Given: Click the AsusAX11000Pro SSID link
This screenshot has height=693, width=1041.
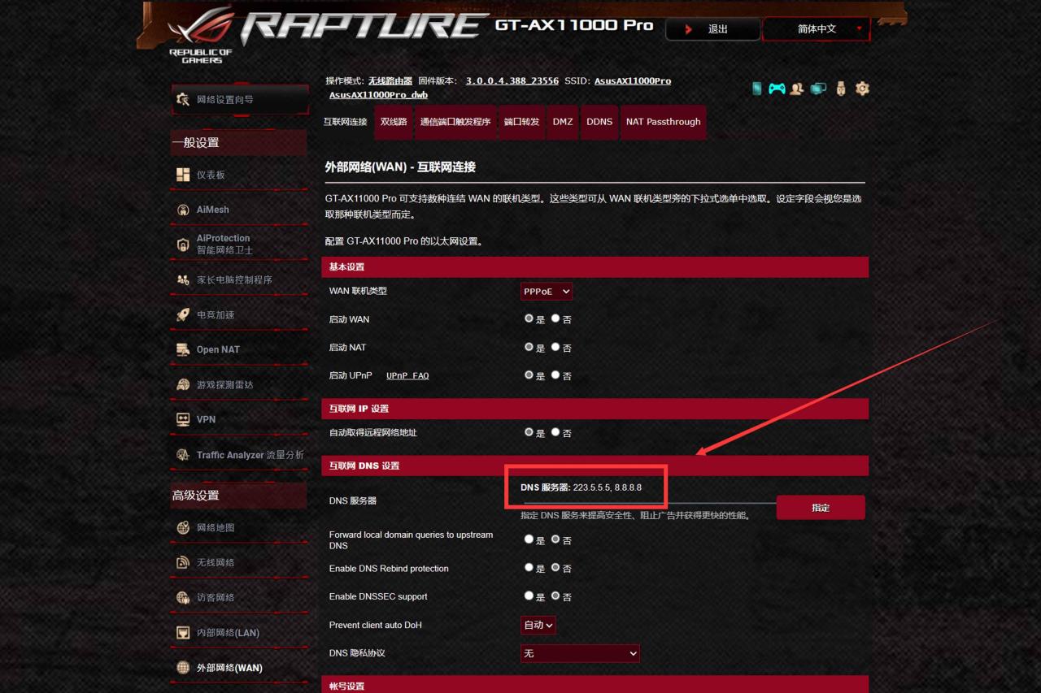Looking at the screenshot, I should pos(633,81).
